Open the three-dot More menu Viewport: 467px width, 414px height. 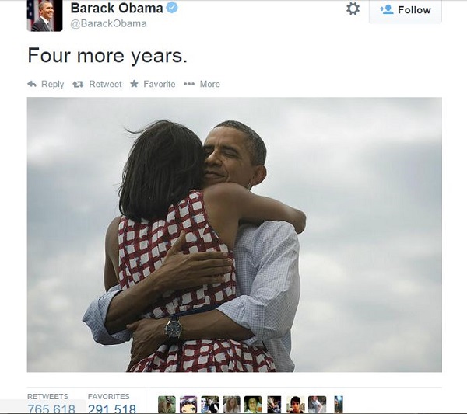(x=202, y=84)
